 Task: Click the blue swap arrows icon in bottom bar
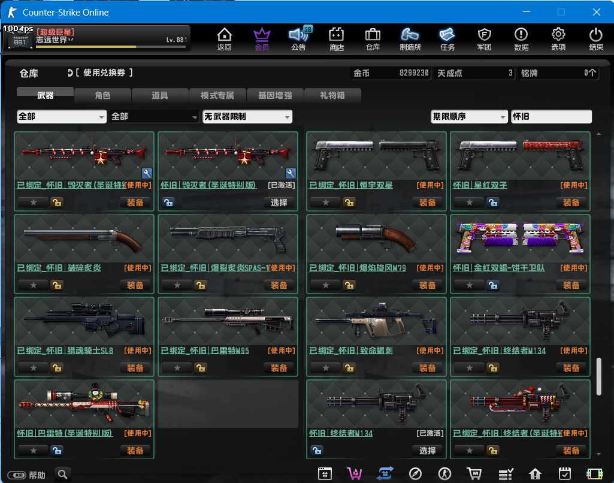point(385,474)
